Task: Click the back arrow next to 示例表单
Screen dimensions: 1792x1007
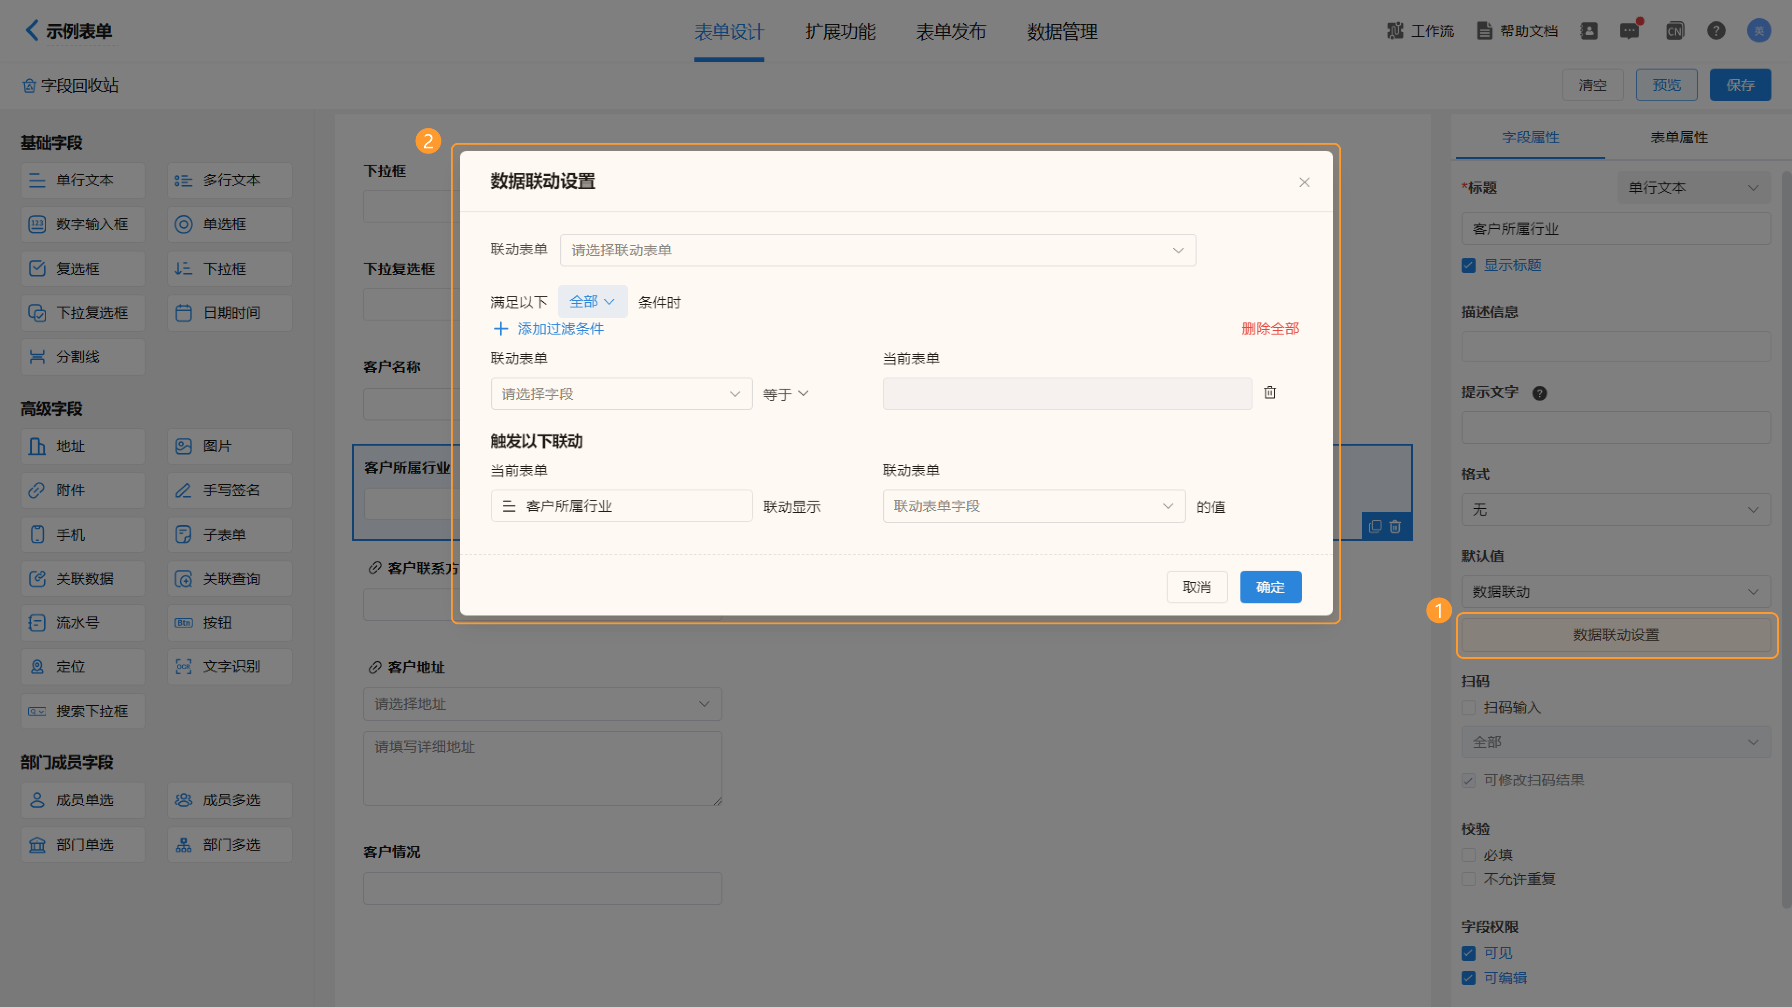Action: click(32, 30)
